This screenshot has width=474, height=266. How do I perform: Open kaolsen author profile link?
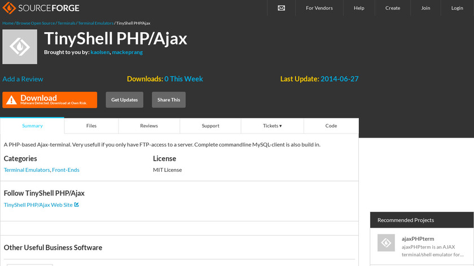tap(100, 52)
